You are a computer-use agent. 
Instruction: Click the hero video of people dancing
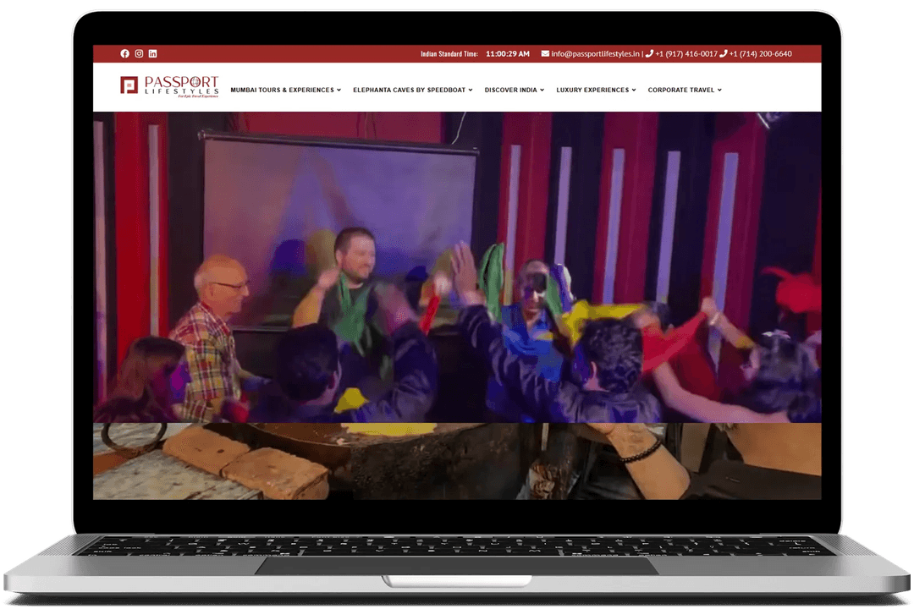pos(457,267)
